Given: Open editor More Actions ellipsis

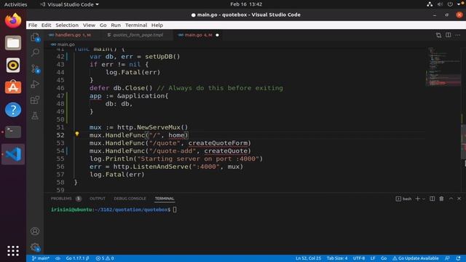Looking at the screenshot, I should [x=458, y=35].
